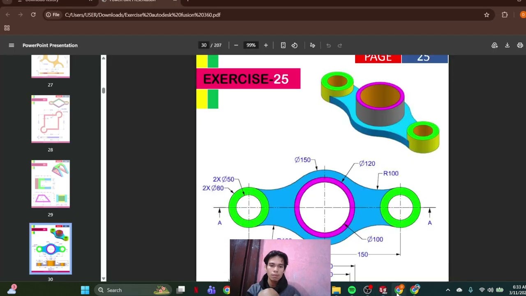This screenshot has width=526, height=296.
Task: Click the File site info chip
Action: 53,15
